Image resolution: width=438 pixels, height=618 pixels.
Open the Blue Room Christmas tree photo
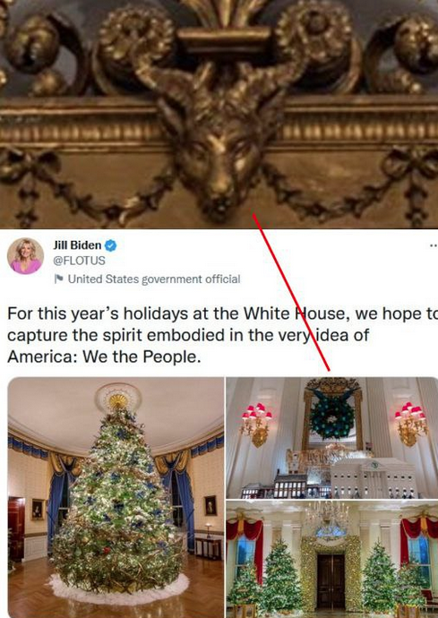coord(116,497)
